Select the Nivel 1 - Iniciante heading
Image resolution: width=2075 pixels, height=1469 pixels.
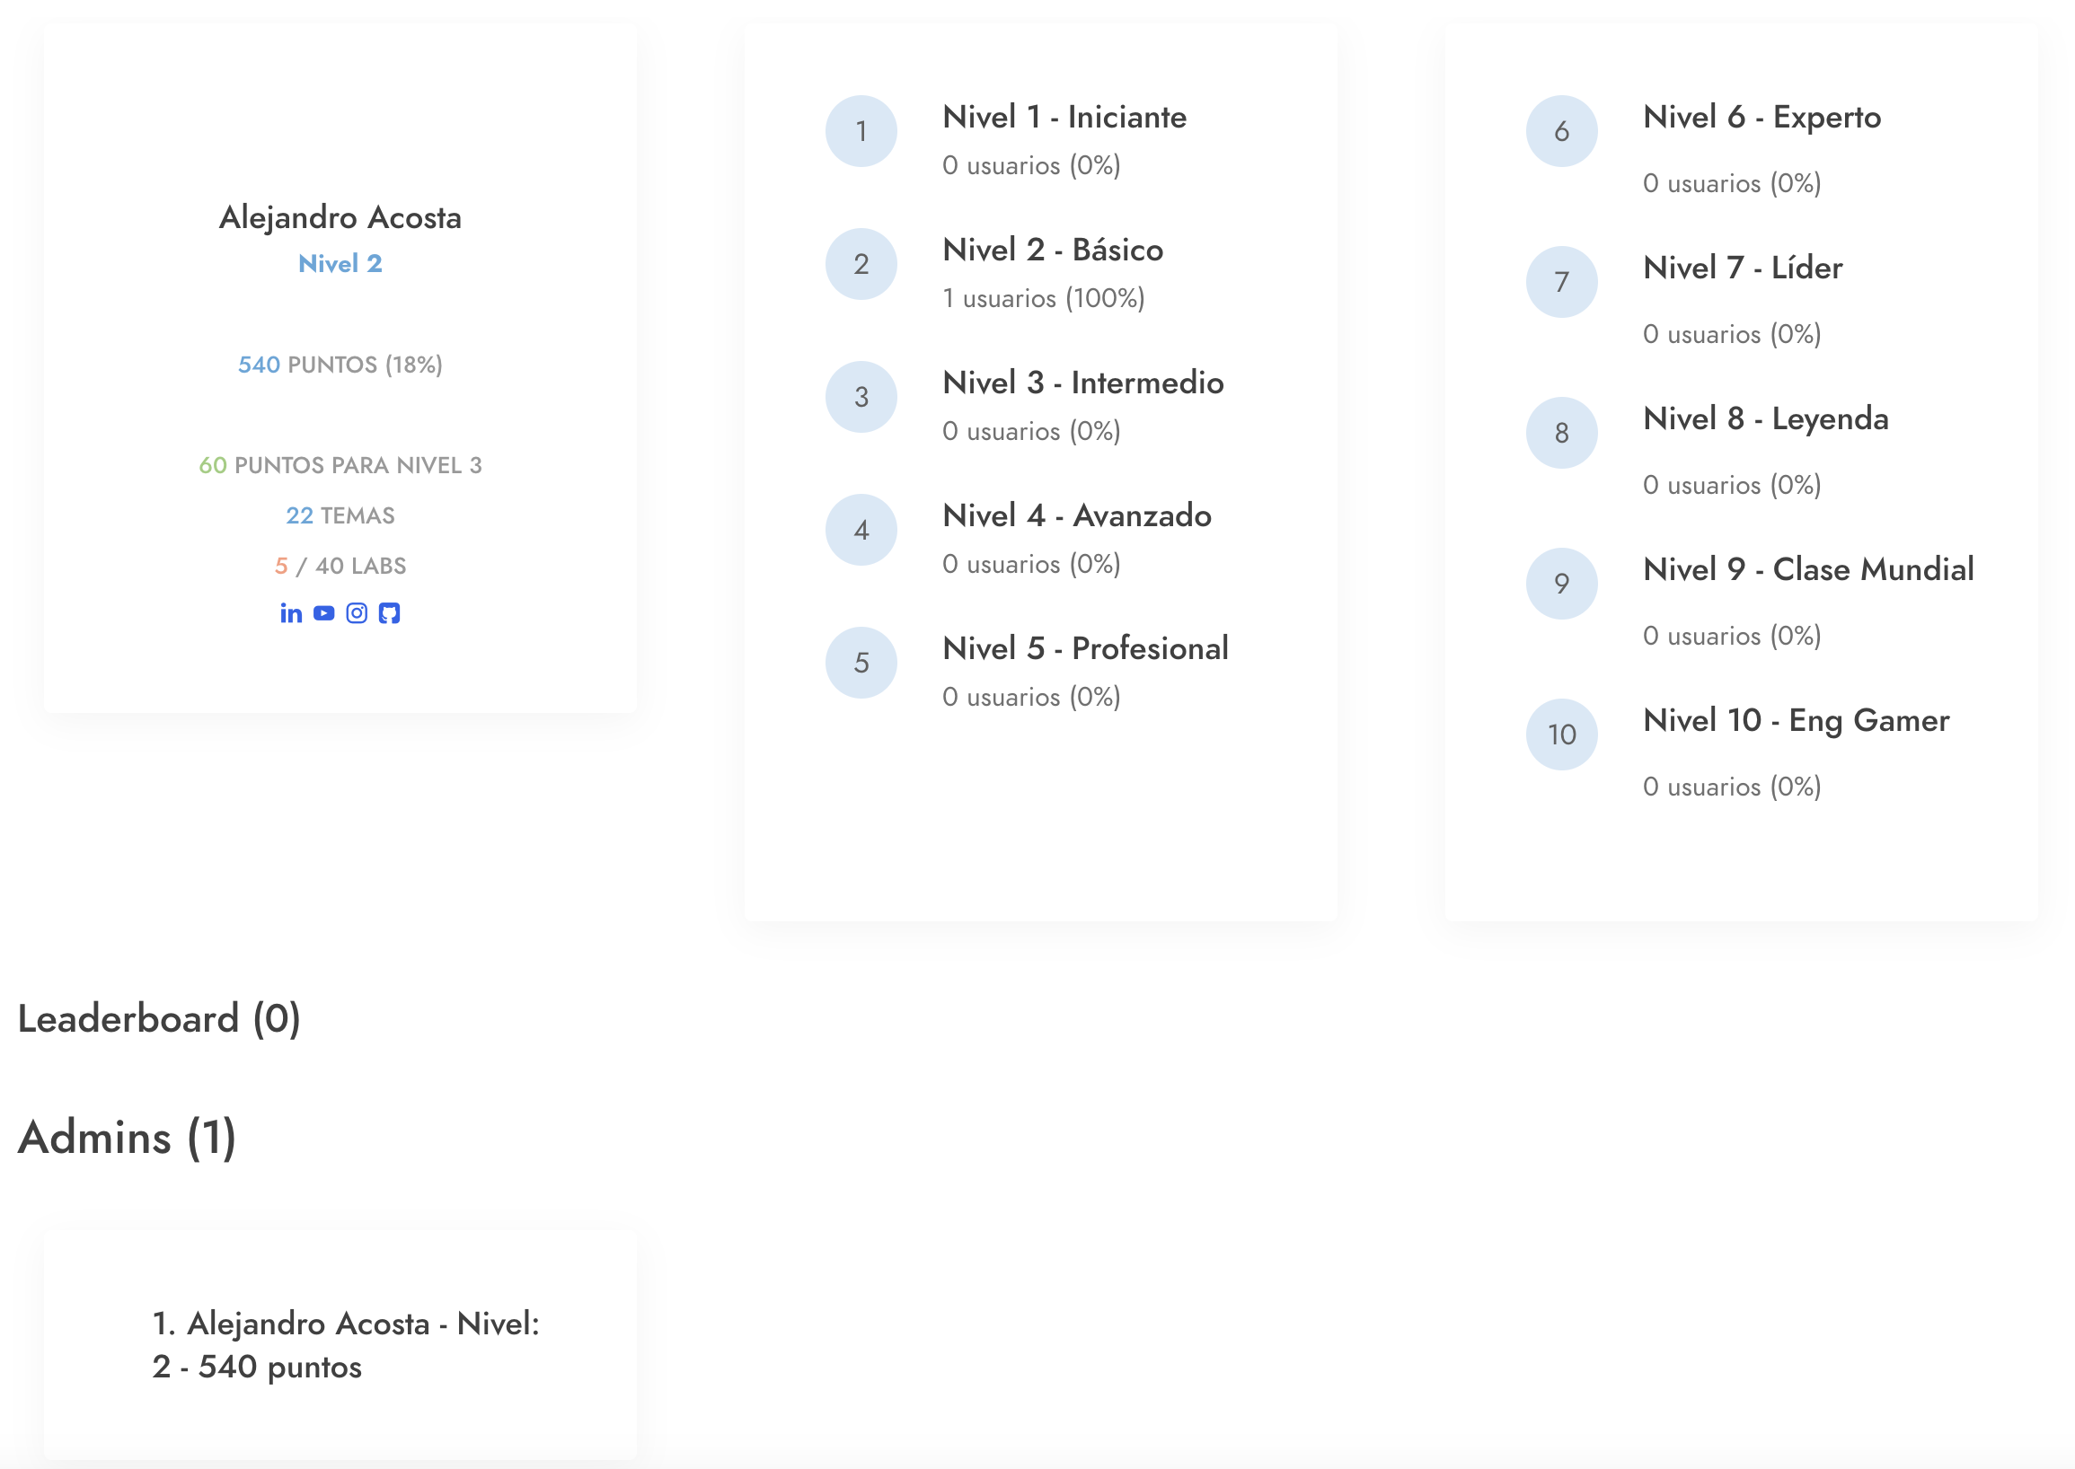point(1064,118)
